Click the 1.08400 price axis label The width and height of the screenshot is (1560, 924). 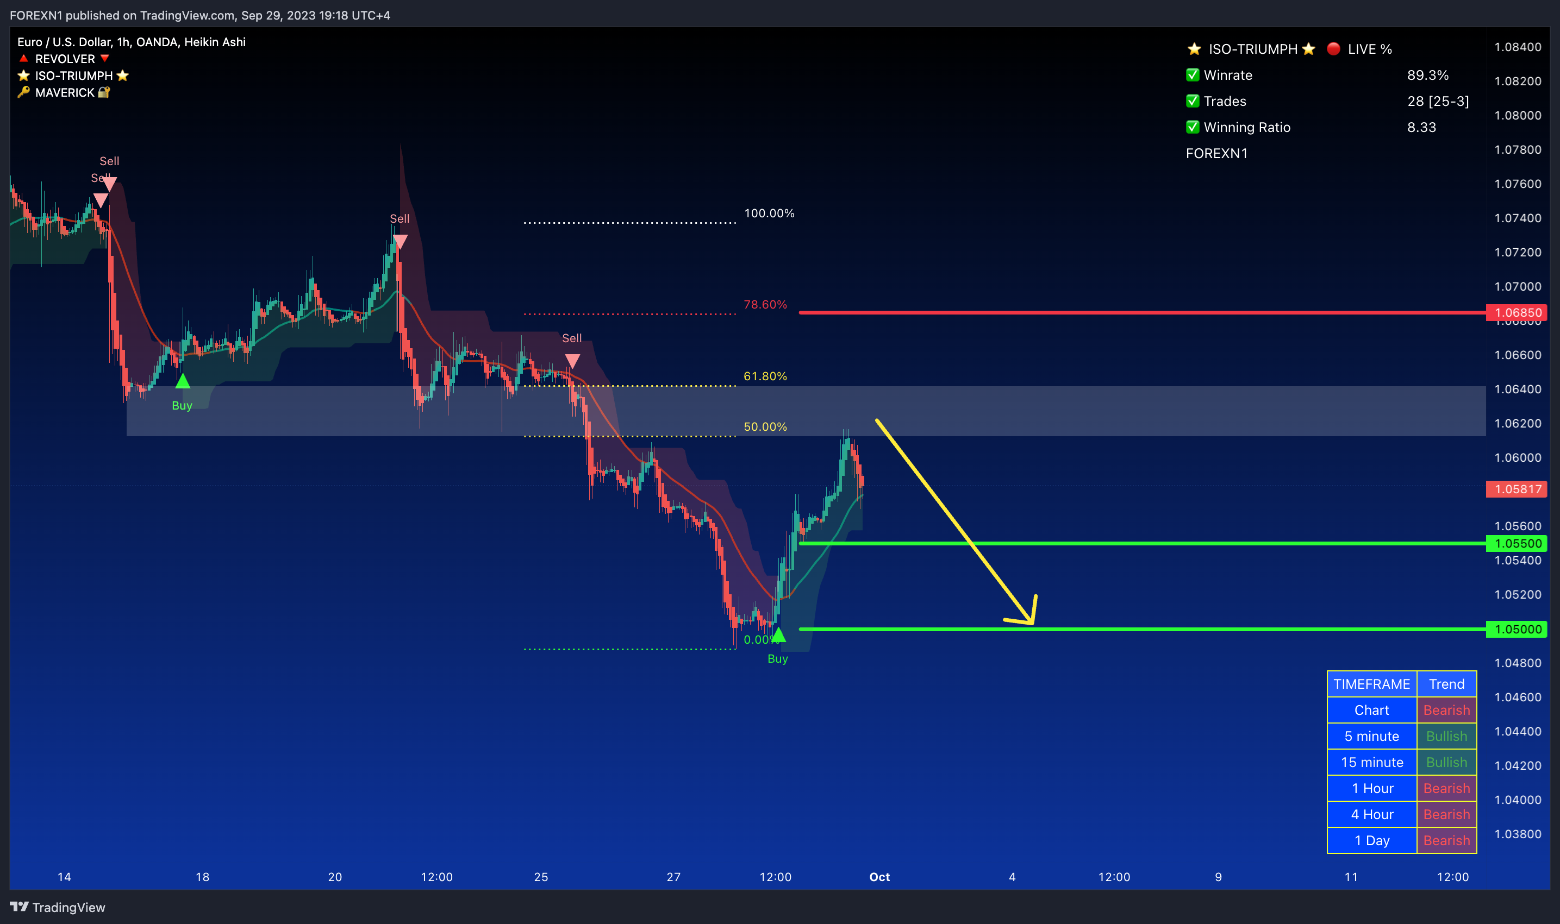[1518, 47]
